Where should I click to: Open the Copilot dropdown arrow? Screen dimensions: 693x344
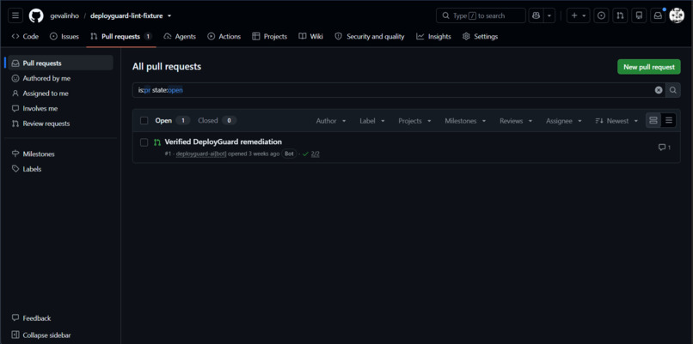coord(549,16)
